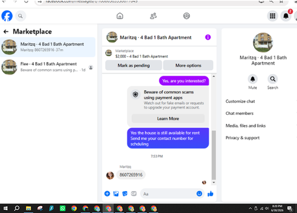The width and height of the screenshot is (297, 213).
Task: Click chat scrollbar up arrow
Action: 214,76
